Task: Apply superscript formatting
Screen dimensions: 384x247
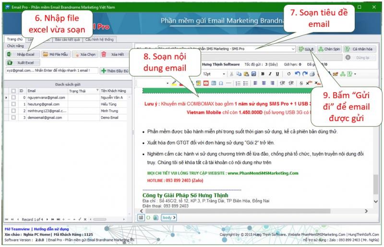Action: (x=309, y=83)
